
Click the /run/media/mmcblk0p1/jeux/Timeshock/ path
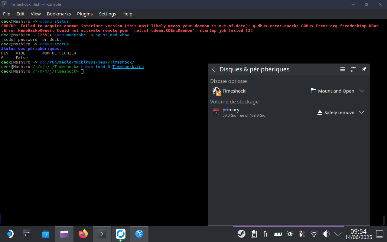pyautogui.click(x=91, y=62)
